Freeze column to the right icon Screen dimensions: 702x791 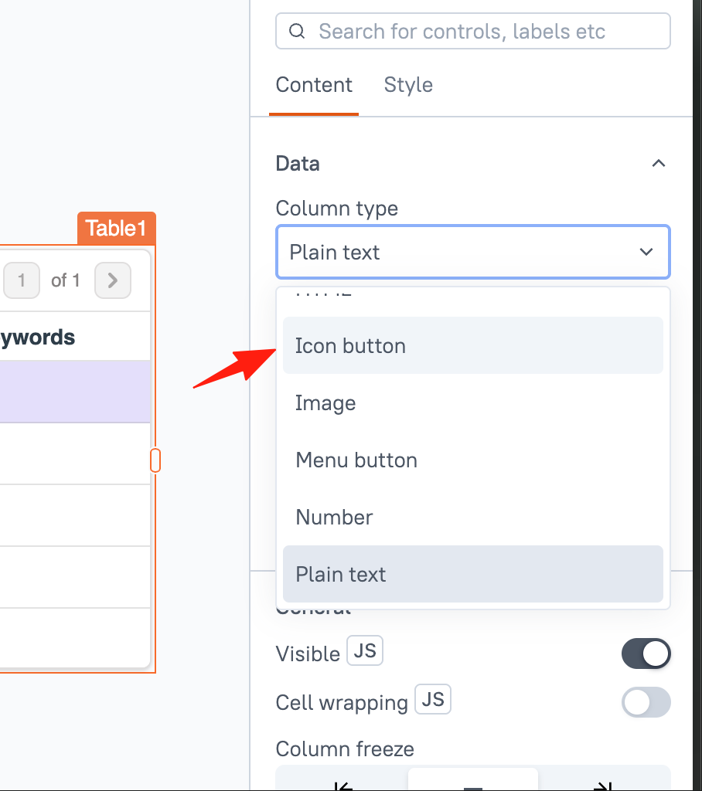click(x=603, y=786)
